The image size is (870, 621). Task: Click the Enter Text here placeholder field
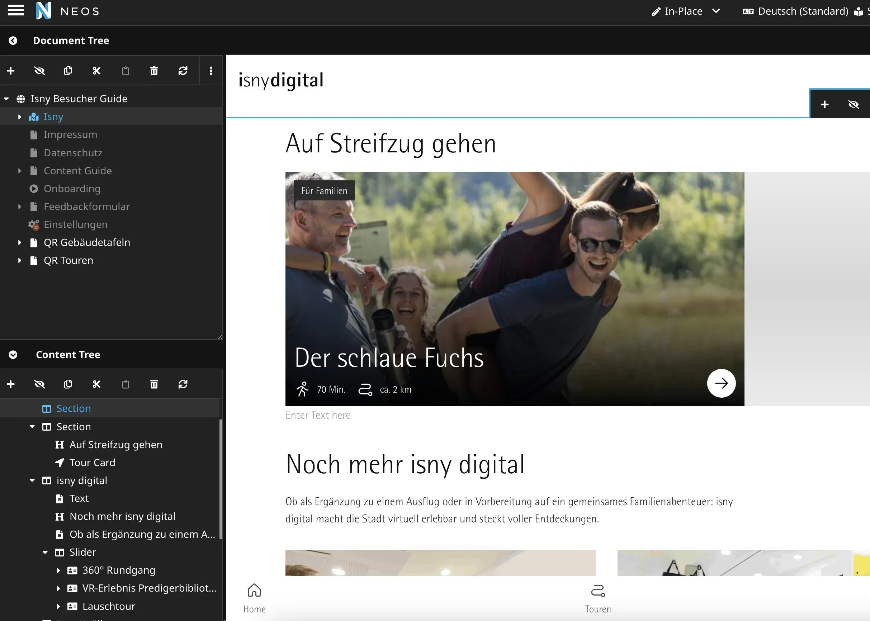[318, 415]
